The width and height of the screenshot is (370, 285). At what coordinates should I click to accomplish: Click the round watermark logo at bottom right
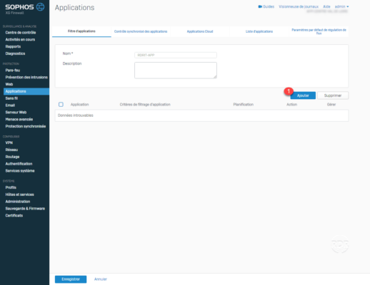coord(340,244)
